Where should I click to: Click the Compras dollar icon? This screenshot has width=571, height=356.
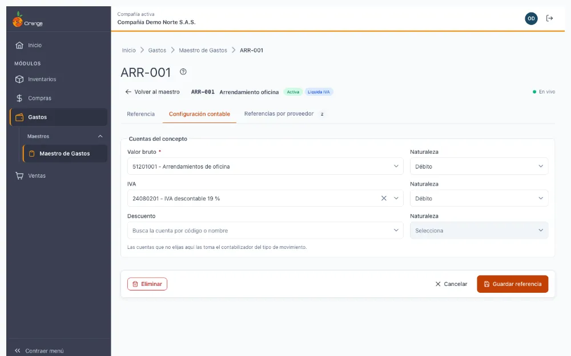click(x=19, y=98)
